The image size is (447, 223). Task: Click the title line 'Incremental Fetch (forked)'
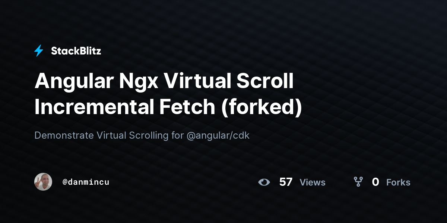(x=168, y=107)
